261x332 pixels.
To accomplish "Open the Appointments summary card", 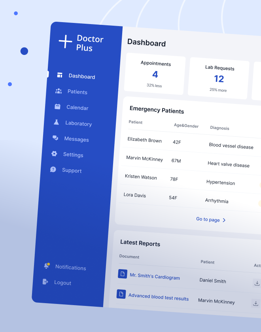I will point(155,74).
